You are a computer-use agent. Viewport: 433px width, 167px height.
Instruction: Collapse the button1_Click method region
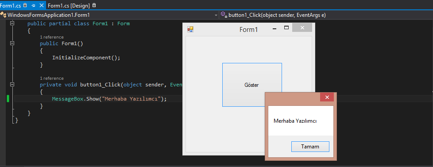[12, 84]
